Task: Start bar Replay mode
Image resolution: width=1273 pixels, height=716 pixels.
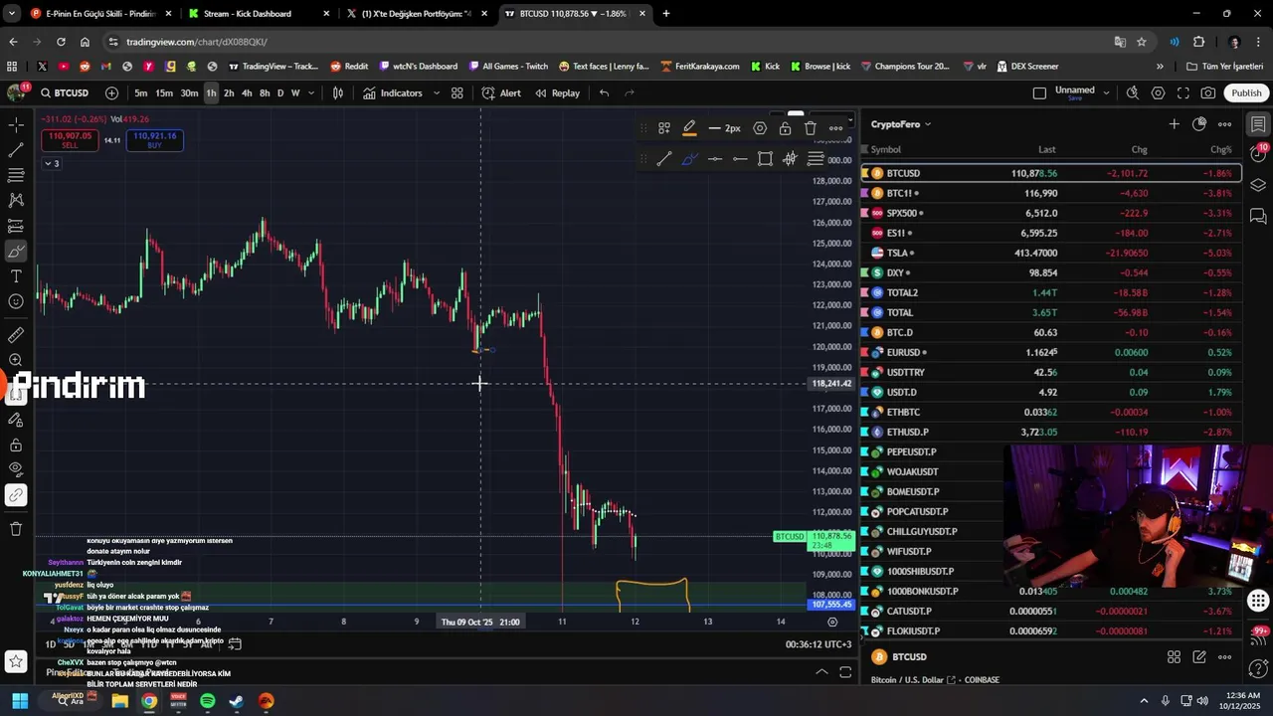Action: pyautogui.click(x=557, y=92)
